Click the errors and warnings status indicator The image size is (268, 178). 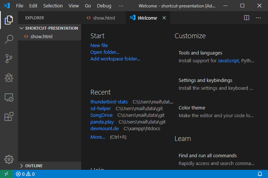(x=25, y=174)
